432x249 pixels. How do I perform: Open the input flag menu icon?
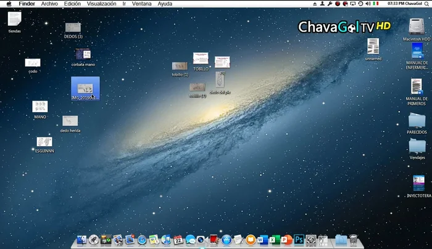pyautogui.click(x=376, y=4)
